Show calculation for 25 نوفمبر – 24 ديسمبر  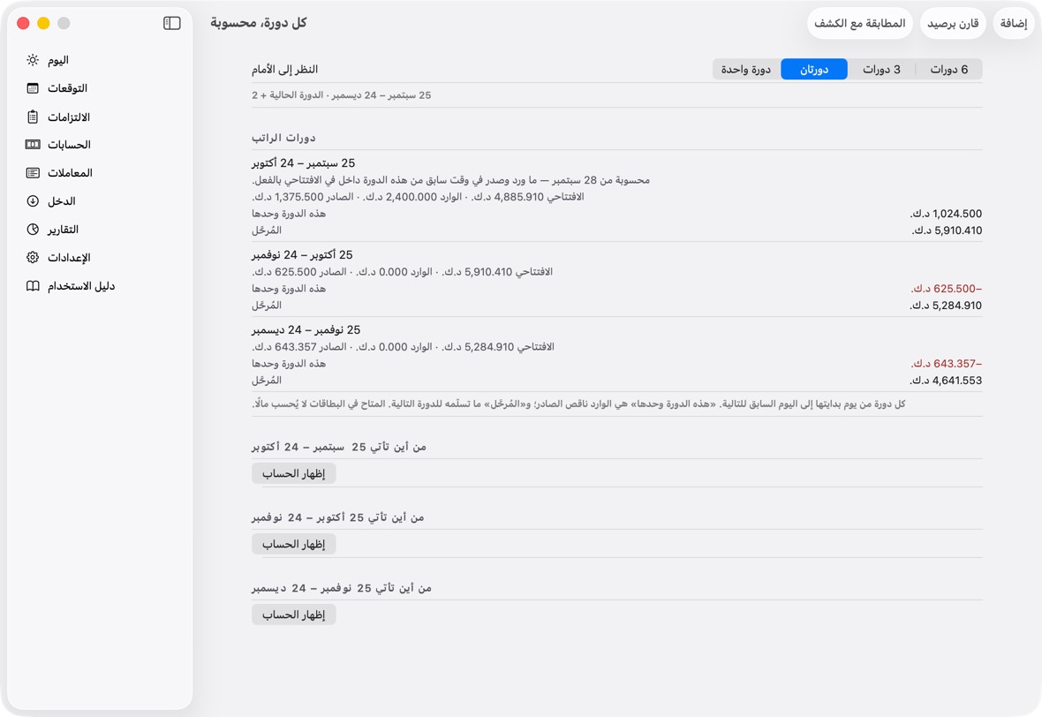coord(294,615)
